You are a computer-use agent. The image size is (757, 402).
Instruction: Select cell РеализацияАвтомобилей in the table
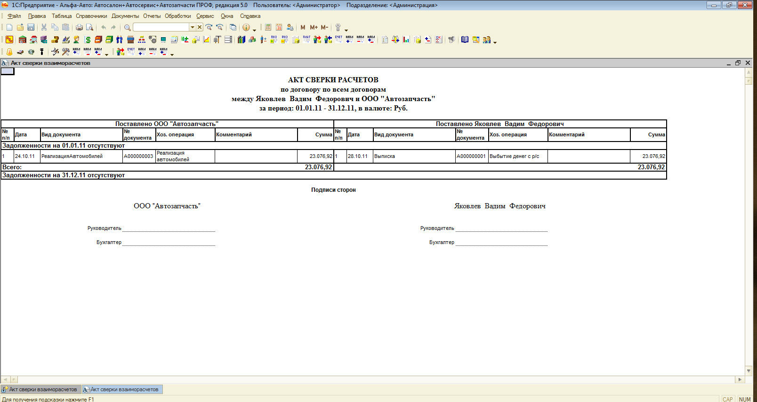click(x=81, y=156)
